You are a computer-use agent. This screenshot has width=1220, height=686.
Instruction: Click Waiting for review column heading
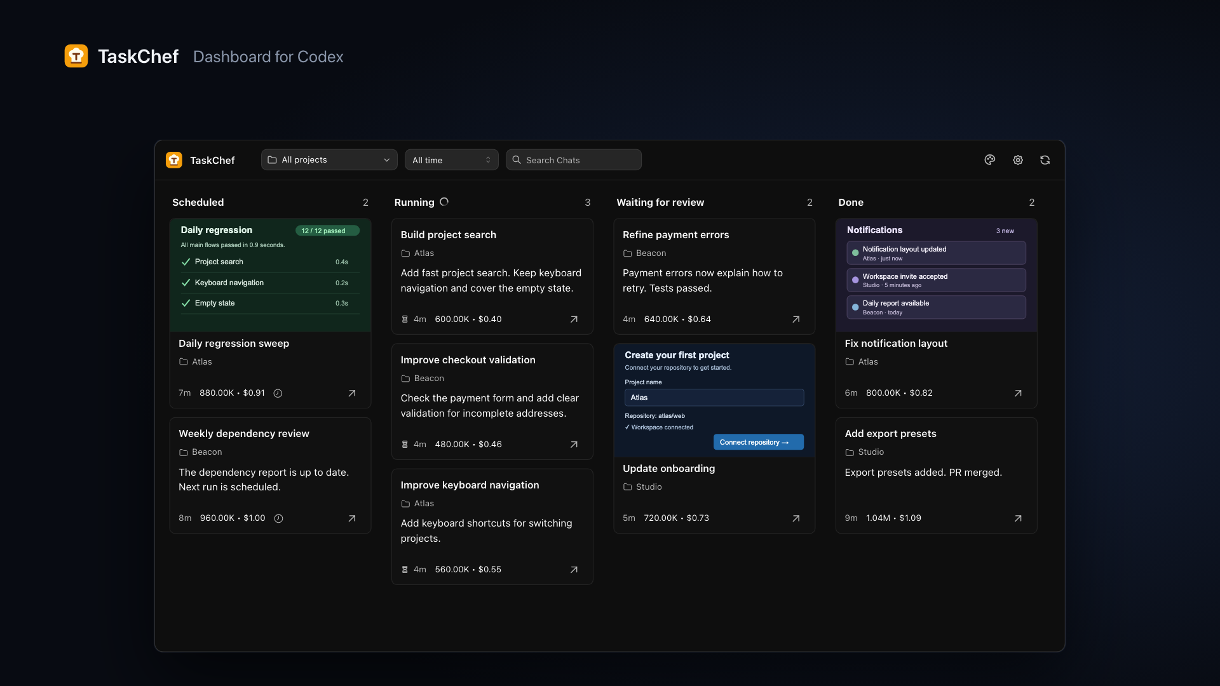pyautogui.click(x=660, y=203)
